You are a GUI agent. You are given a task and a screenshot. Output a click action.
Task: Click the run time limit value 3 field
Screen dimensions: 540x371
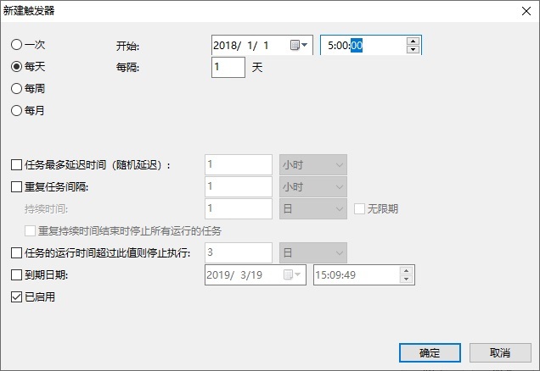[239, 252]
